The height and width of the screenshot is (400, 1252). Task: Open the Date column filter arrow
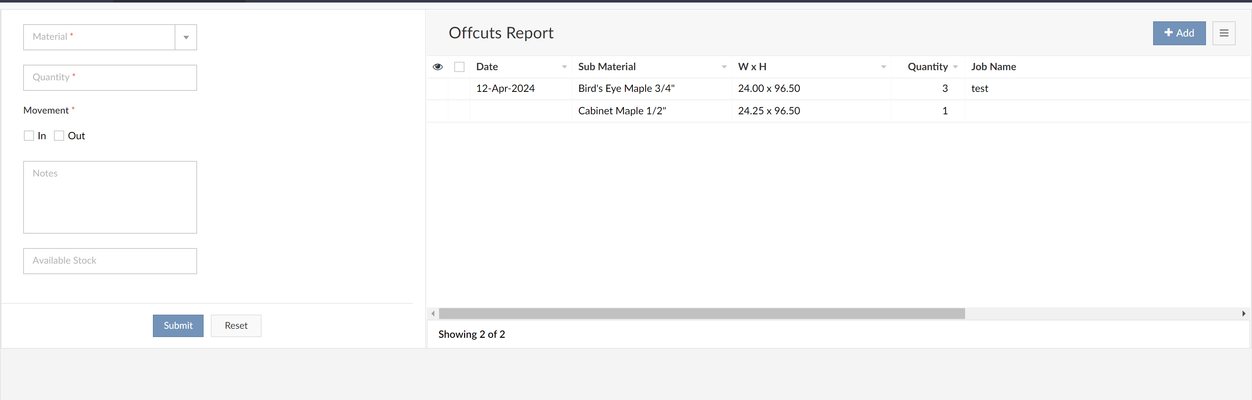pyautogui.click(x=564, y=67)
